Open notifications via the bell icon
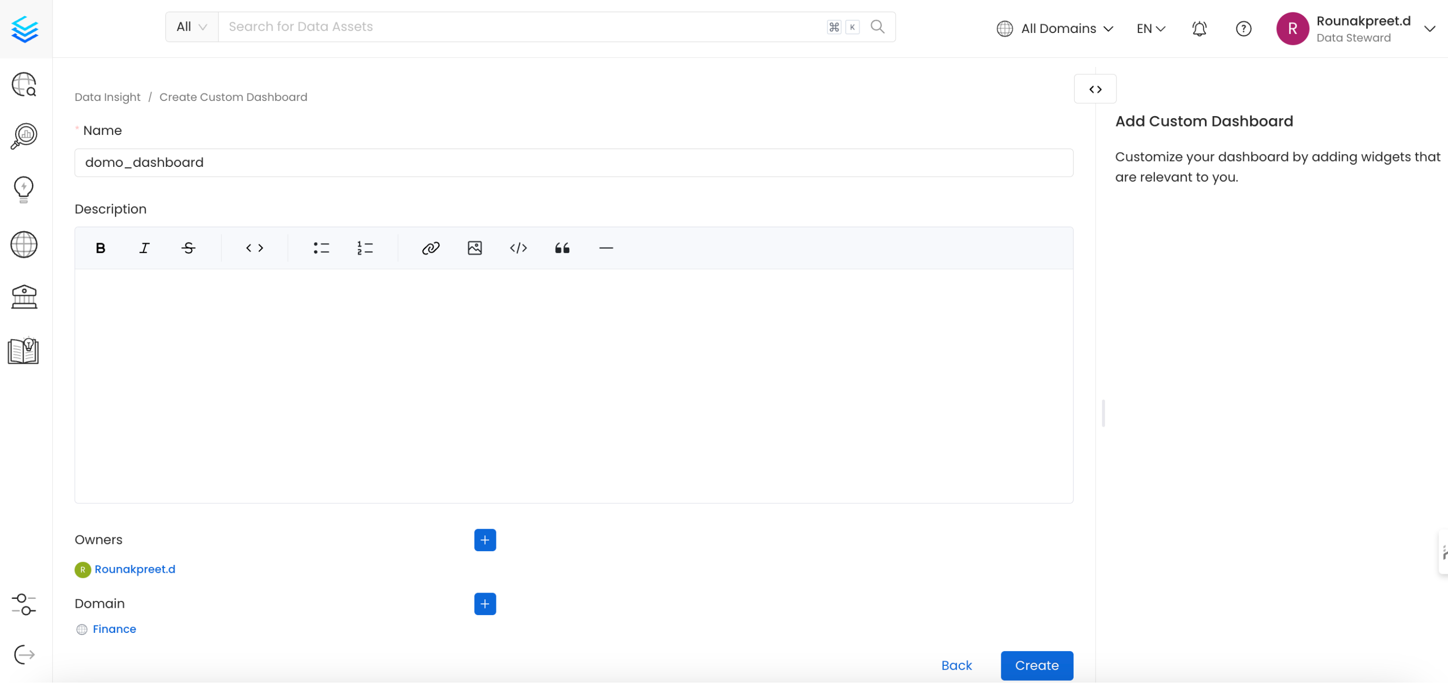 [x=1199, y=28]
